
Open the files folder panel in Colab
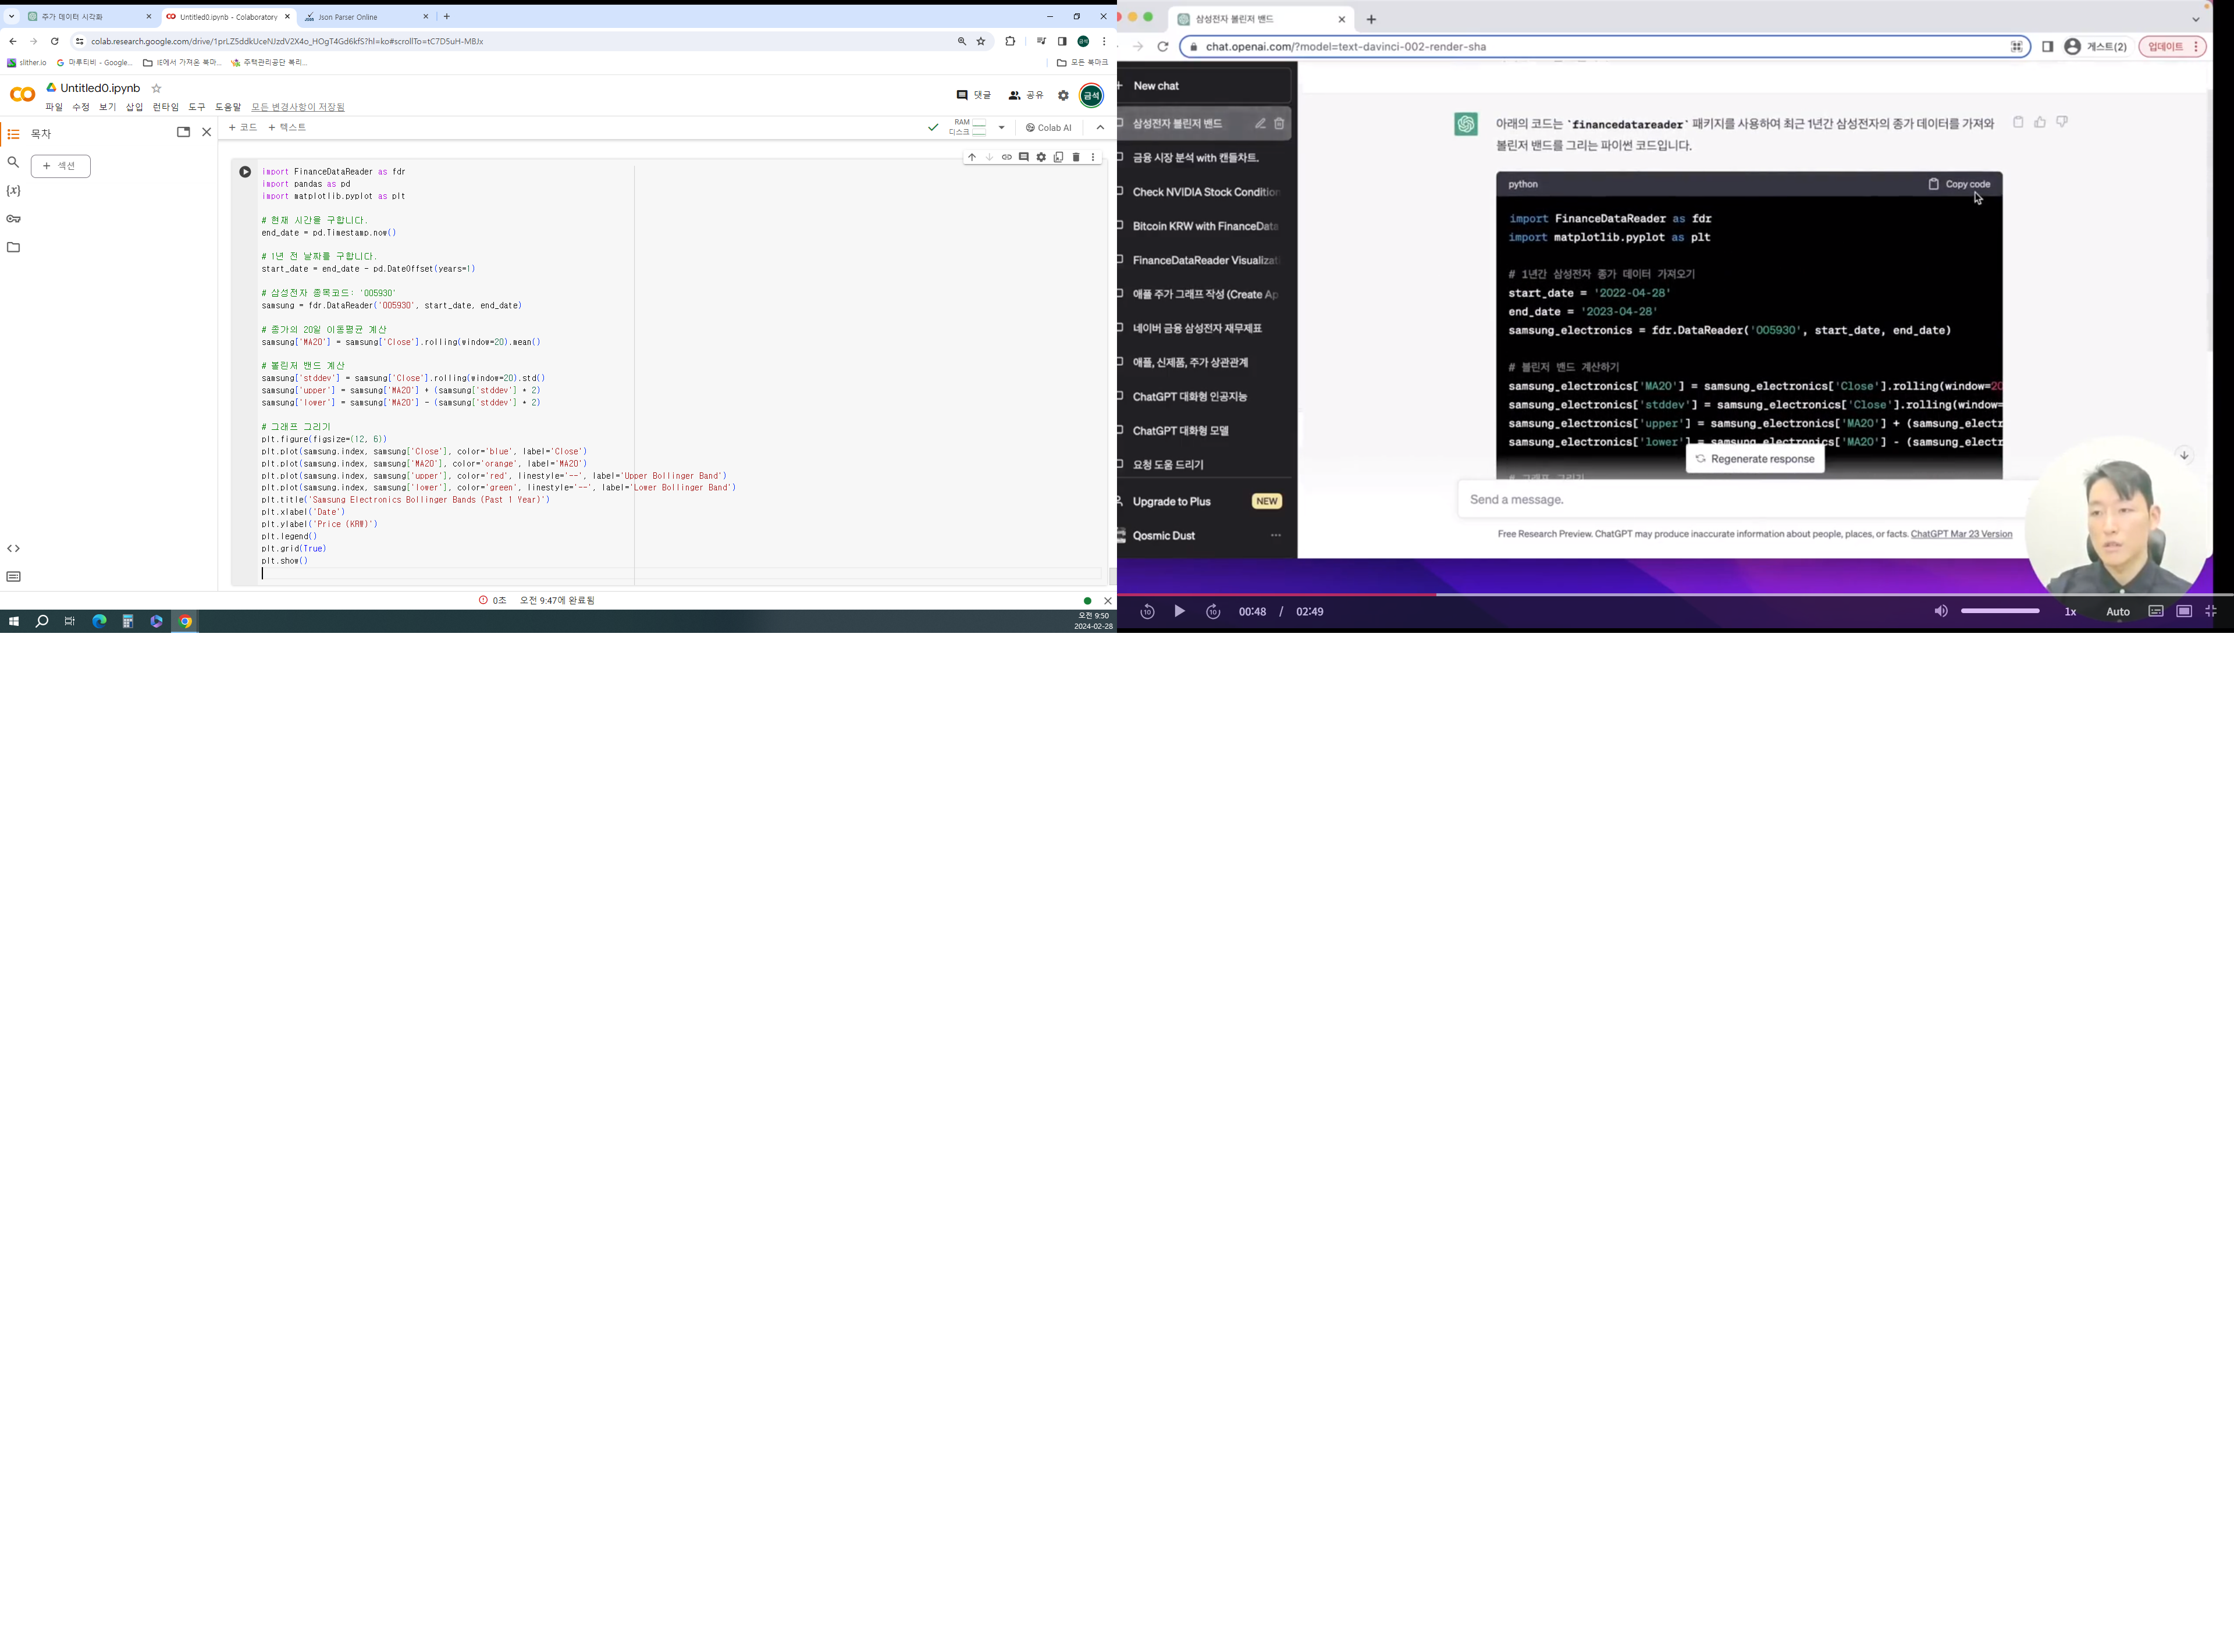14,247
